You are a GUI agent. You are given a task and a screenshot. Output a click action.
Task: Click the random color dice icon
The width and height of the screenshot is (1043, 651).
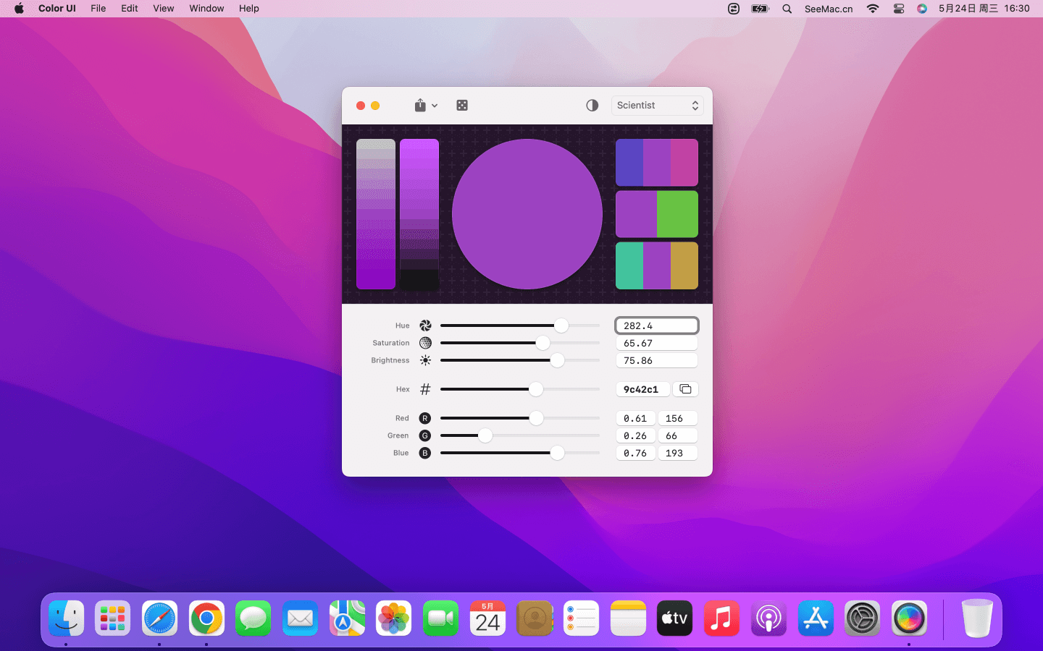pos(461,106)
